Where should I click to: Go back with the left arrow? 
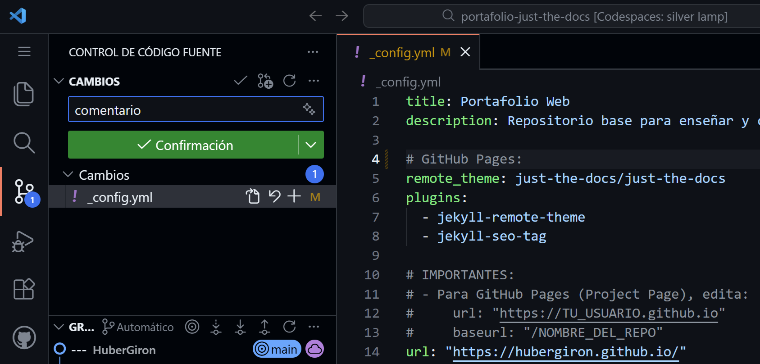click(315, 16)
